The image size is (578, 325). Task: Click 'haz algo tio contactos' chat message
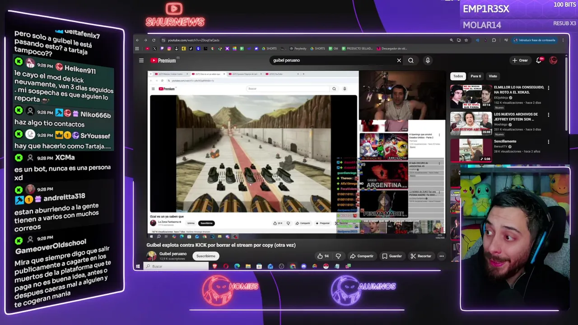(50, 124)
